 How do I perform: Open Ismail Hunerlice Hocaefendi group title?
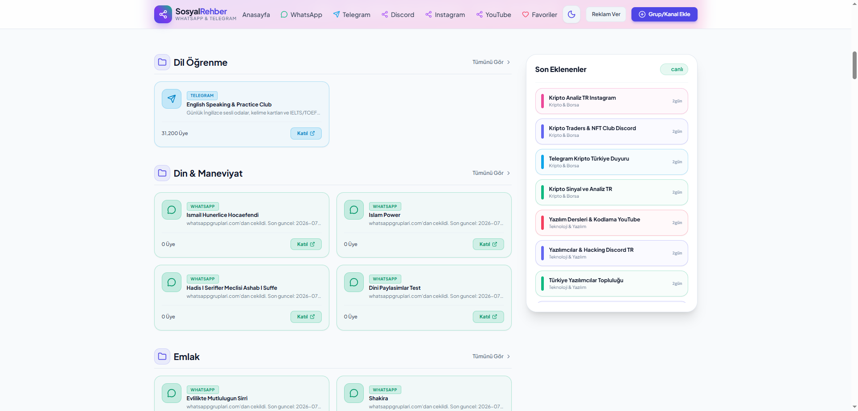click(223, 215)
